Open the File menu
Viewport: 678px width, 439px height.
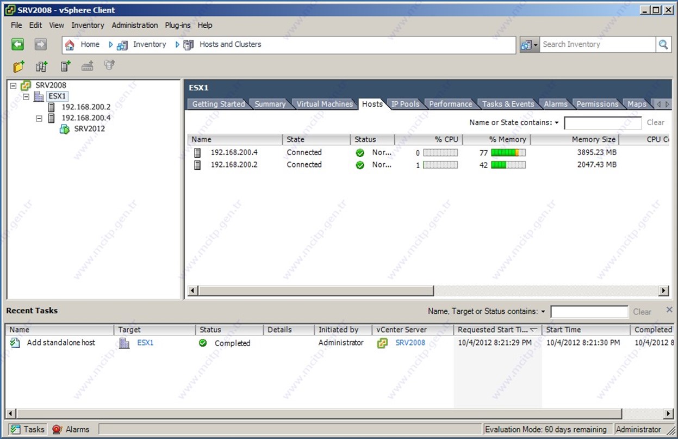[x=16, y=25]
